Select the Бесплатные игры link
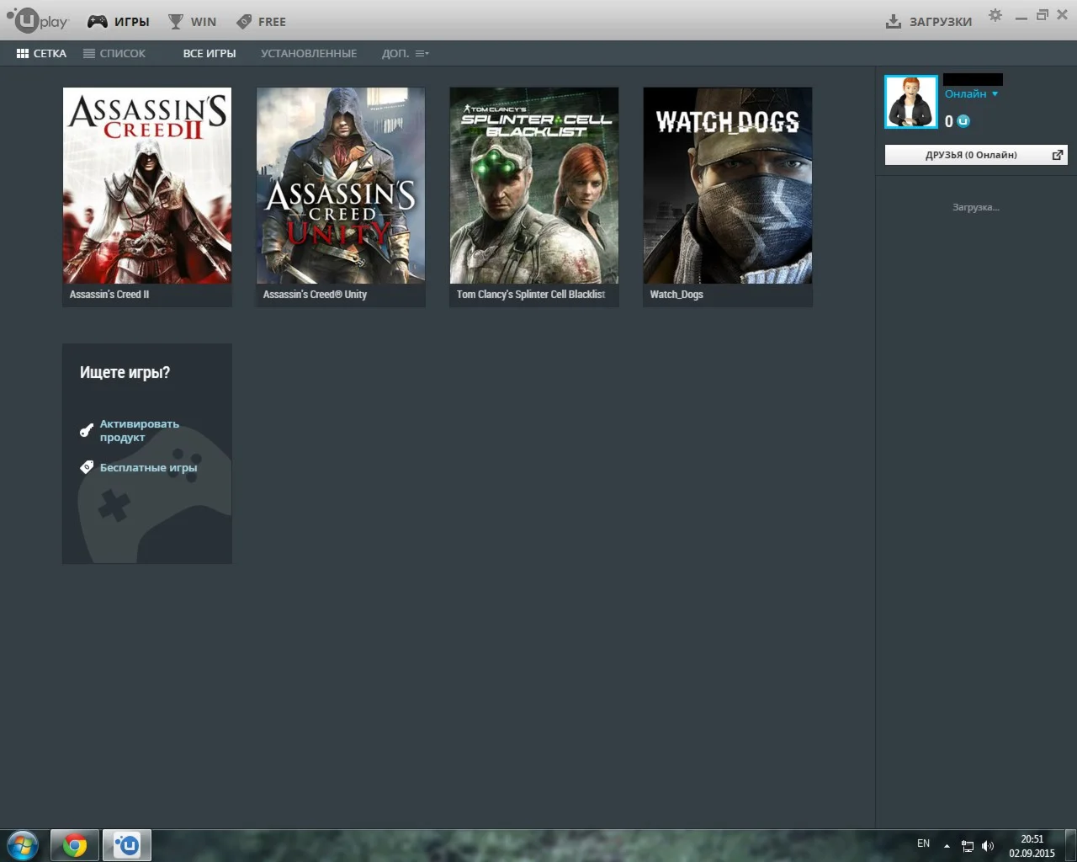Viewport: 1077px width, 862px height. click(x=149, y=467)
